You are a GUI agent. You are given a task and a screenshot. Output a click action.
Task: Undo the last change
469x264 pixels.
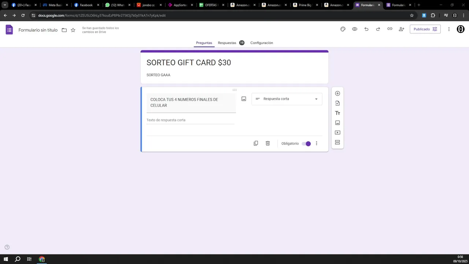click(366, 29)
